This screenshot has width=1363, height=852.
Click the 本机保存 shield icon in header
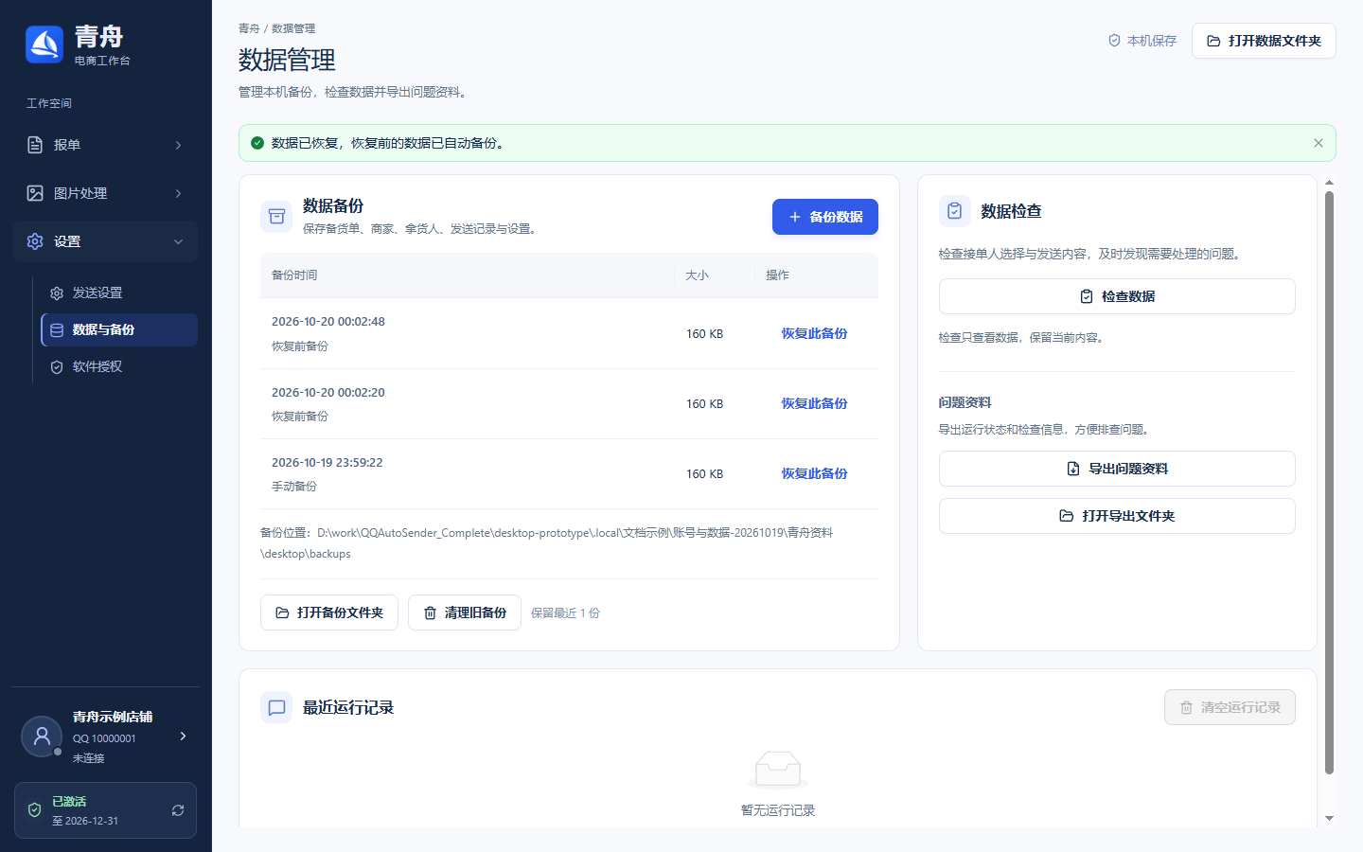pyautogui.click(x=1114, y=41)
